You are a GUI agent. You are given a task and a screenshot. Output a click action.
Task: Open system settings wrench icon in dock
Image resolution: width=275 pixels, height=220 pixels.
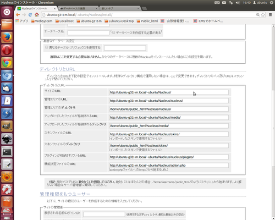coord(7,189)
